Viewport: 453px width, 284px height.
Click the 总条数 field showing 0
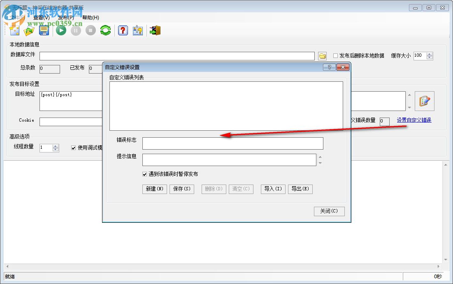[x=50, y=69]
